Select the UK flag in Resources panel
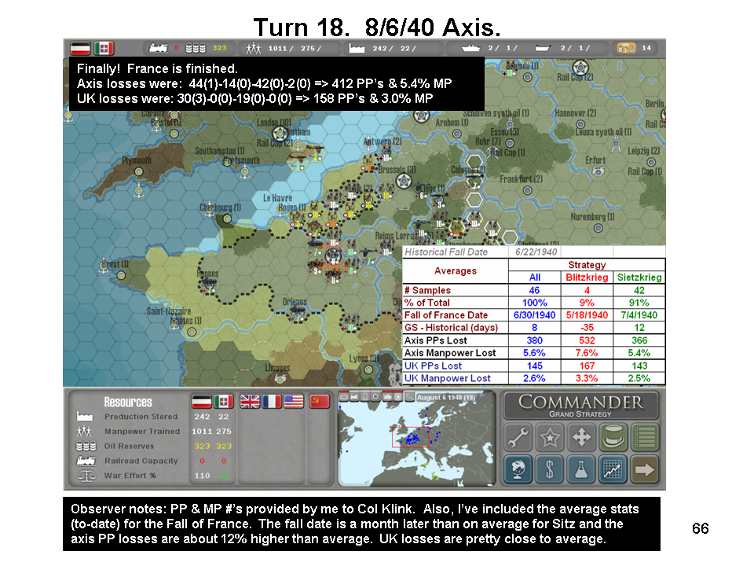754x566 pixels. pyautogui.click(x=250, y=402)
